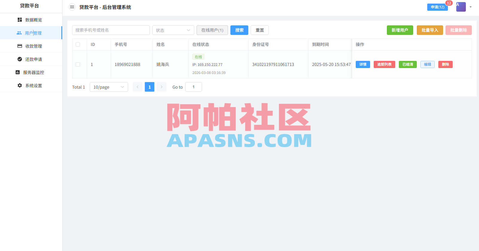The height and width of the screenshot is (251, 479).
Task: Click the 在线 status tag
Action: coord(198,57)
